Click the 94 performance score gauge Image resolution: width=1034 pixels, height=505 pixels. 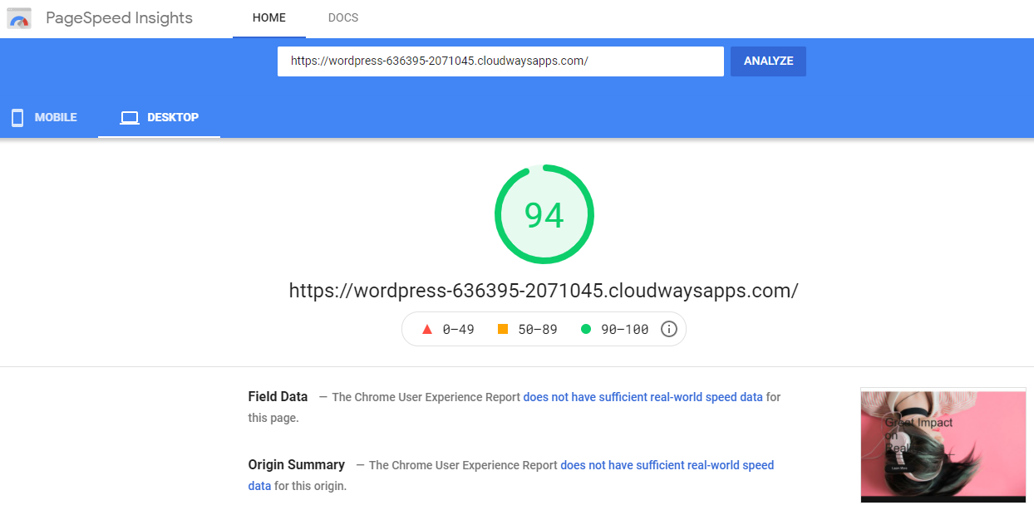coord(544,213)
